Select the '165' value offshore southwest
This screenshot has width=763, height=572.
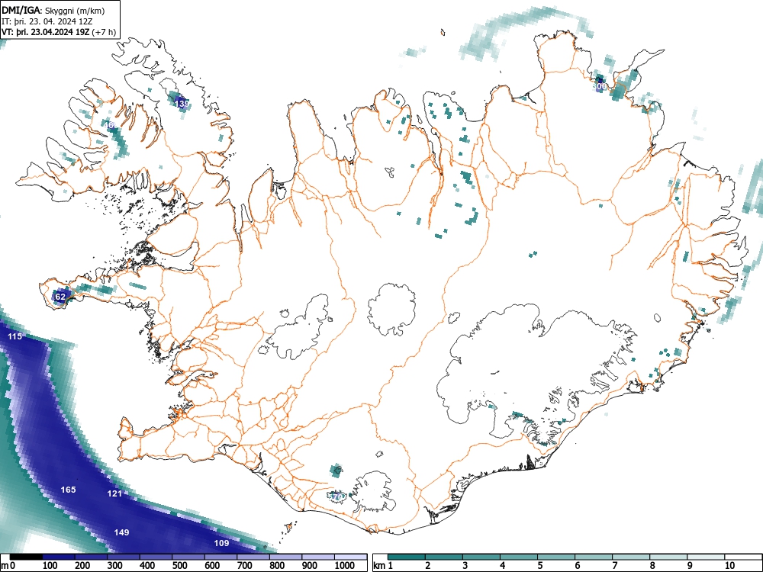coord(68,490)
